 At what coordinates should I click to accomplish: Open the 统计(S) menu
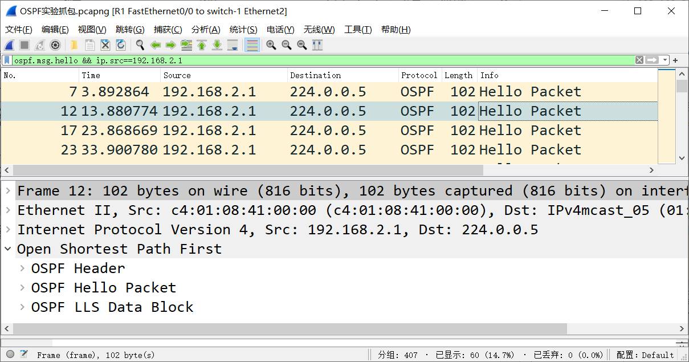click(x=243, y=30)
